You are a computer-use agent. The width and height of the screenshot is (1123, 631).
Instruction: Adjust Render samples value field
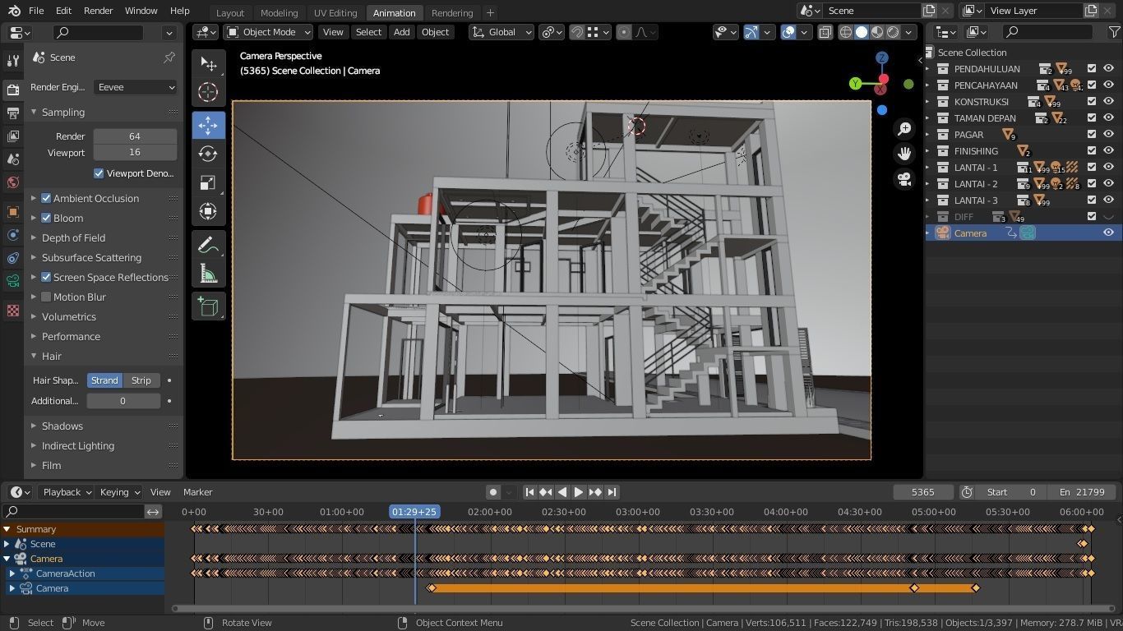[135, 136]
